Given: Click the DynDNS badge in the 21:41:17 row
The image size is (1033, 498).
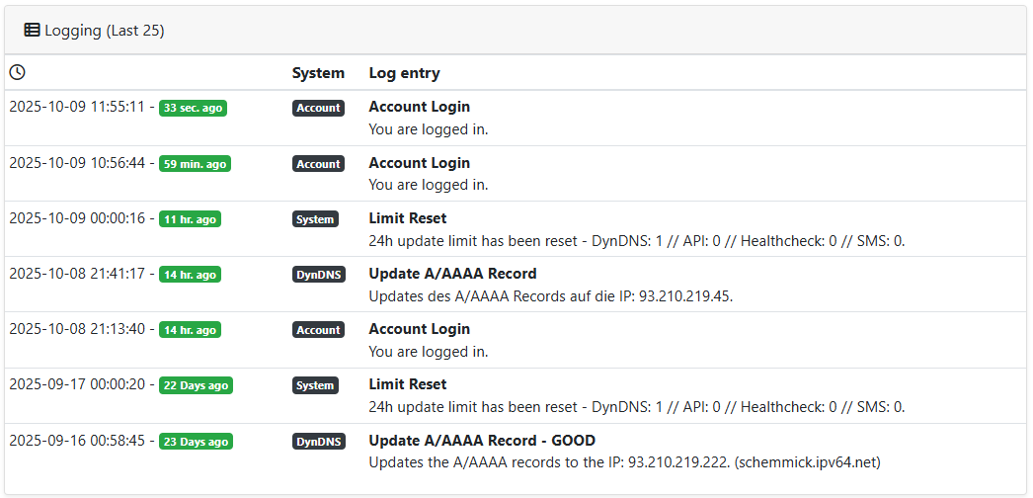Looking at the screenshot, I should pyautogui.click(x=319, y=275).
